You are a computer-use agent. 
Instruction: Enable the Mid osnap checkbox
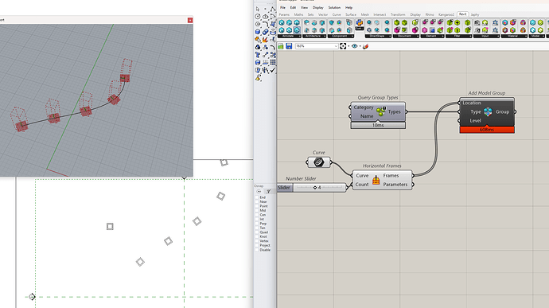point(257,211)
